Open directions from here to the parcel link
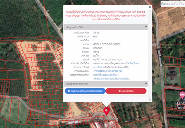 [105, 75]
